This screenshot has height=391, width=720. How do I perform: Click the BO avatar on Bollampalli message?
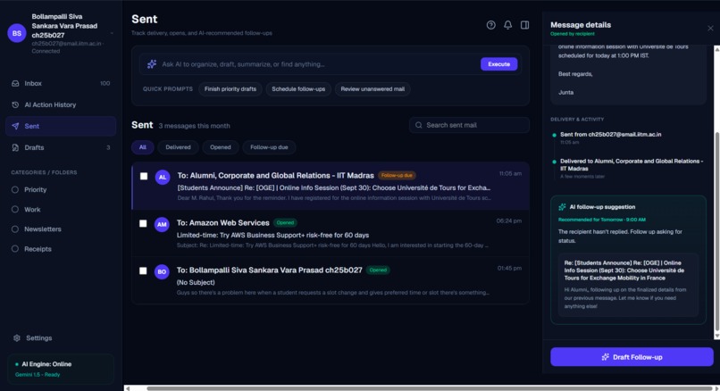[x=162, y=271]
